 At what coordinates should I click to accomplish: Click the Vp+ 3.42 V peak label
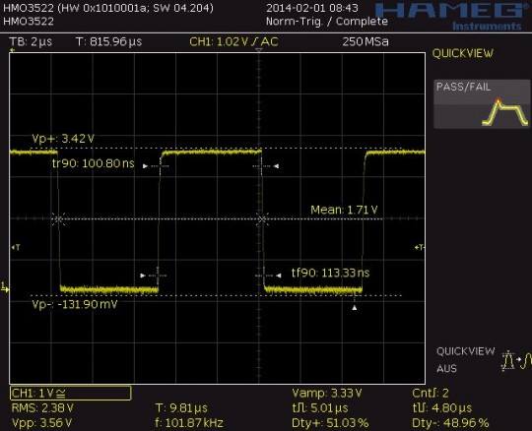tap(63, 139)
